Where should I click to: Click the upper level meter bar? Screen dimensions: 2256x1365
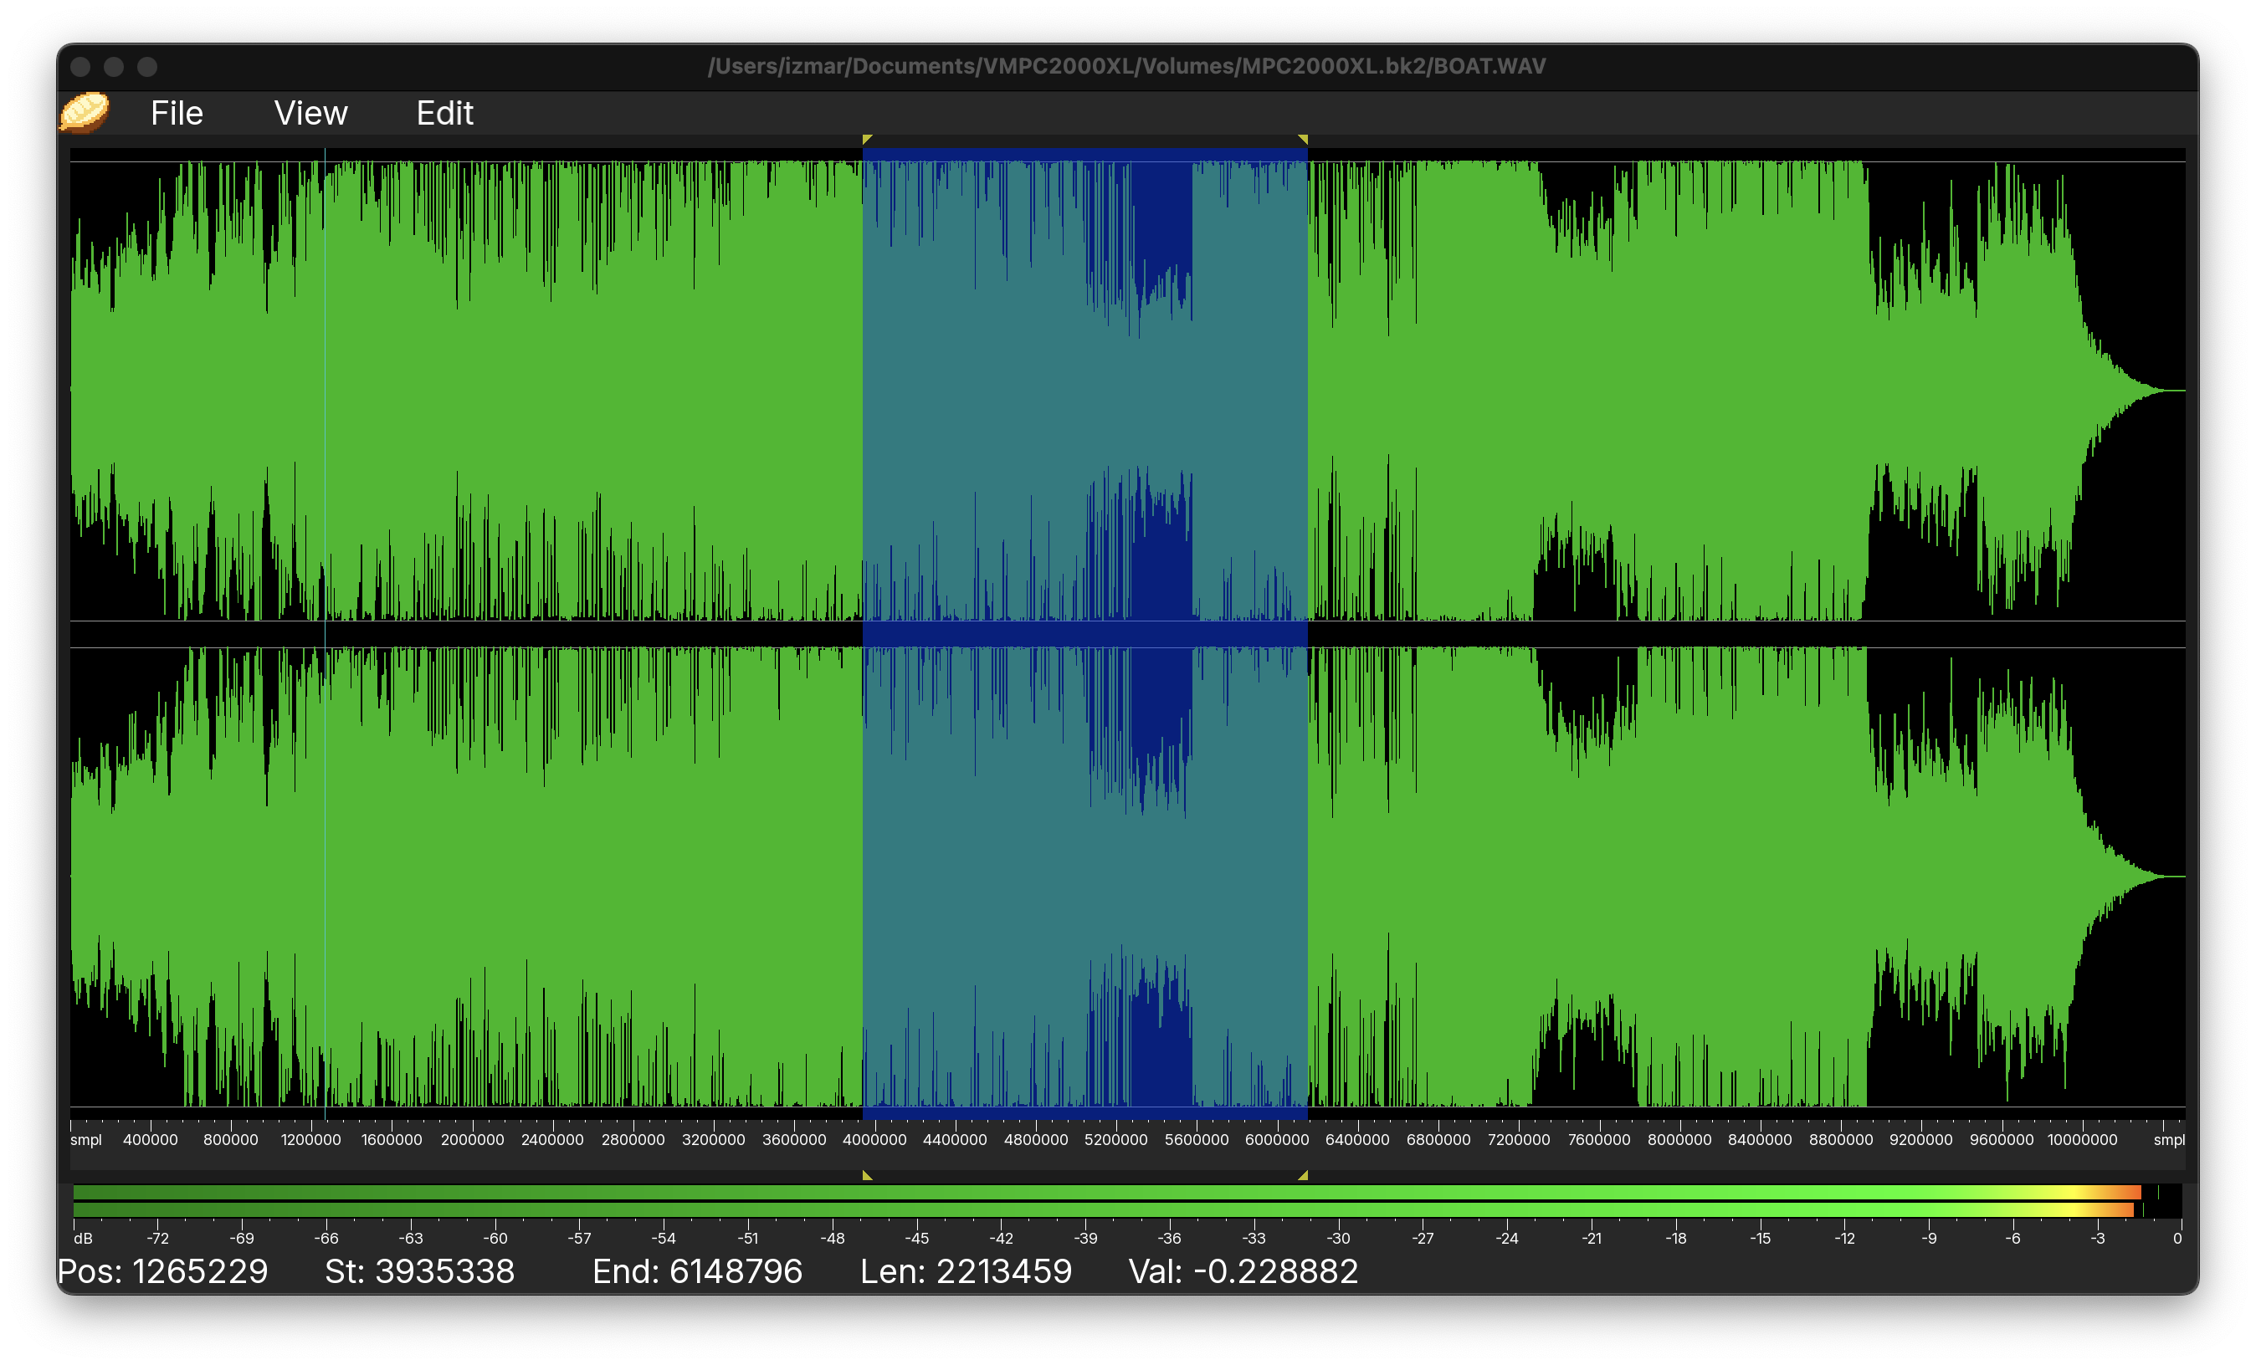[x=1099, y=1192]
